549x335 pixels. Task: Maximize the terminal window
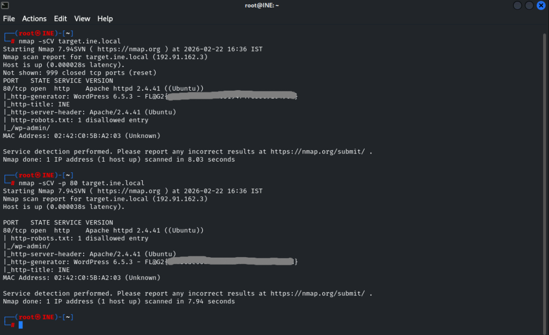pos(528,5)
